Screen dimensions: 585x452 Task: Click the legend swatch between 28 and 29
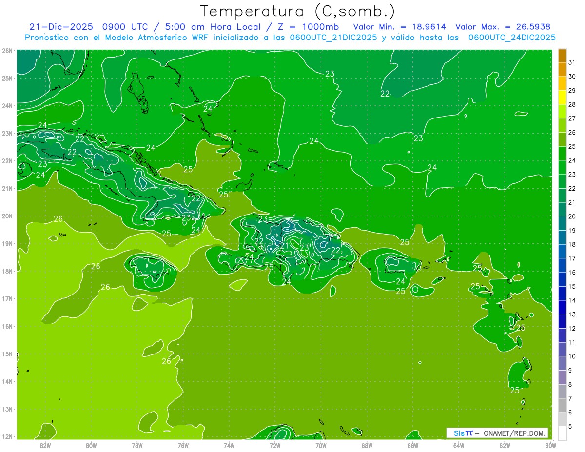pos(563,98)
